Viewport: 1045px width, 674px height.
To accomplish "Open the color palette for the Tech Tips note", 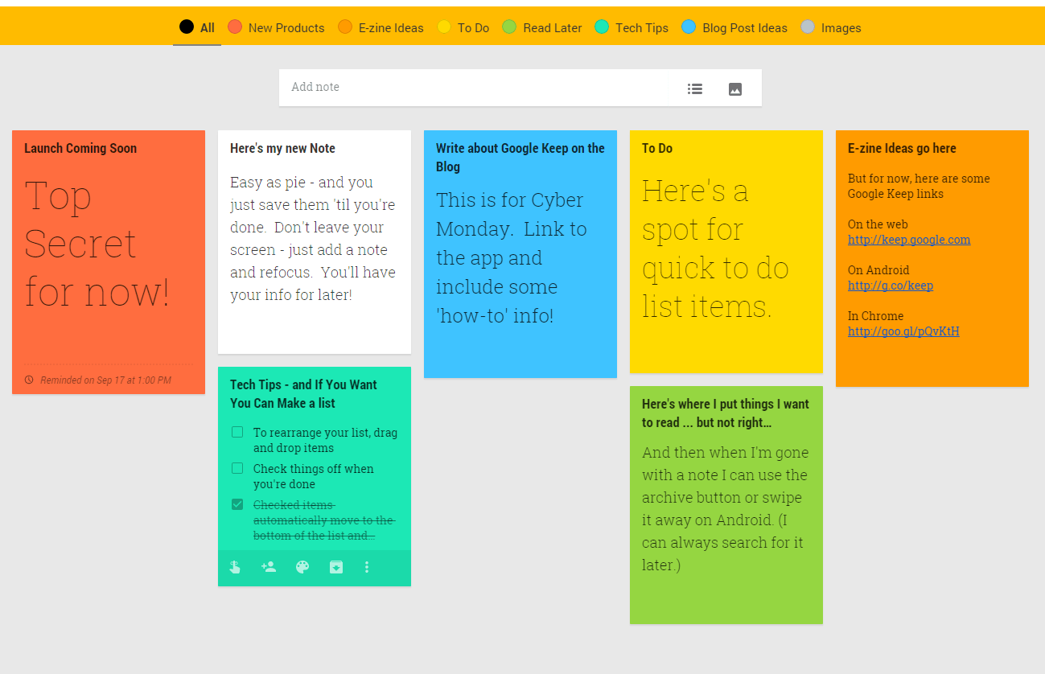I will pyautogui.click(x=302, y=567).
